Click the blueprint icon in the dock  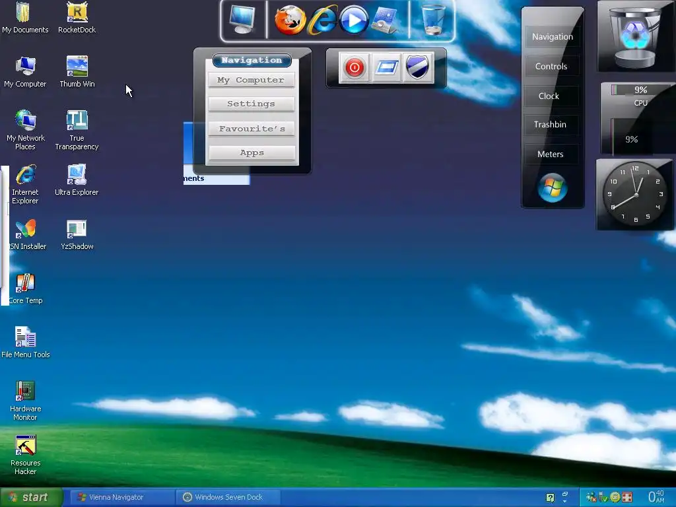coord(385,20)
